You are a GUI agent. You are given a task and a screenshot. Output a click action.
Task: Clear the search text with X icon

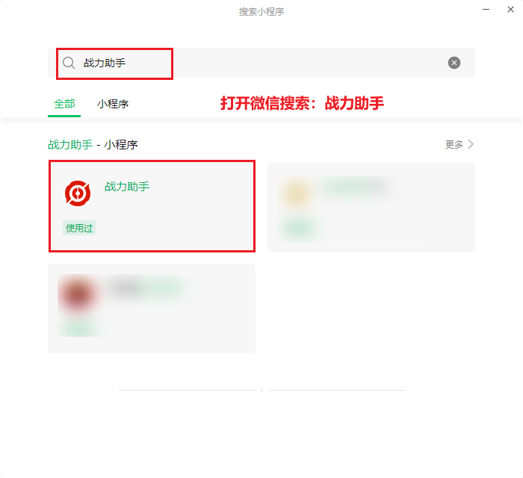tap(454, 63)
